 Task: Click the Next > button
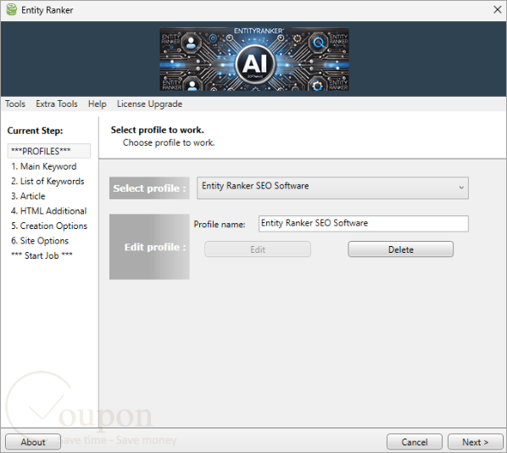click(x=475, y=442)
